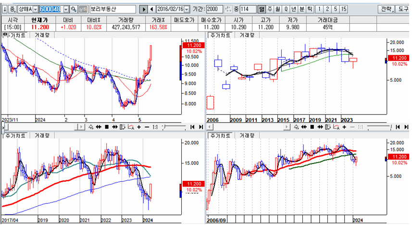Select the 분 (minute) period toggle

click(x=302, y=9)
